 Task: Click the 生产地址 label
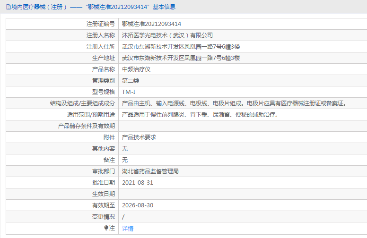point(104,58)
